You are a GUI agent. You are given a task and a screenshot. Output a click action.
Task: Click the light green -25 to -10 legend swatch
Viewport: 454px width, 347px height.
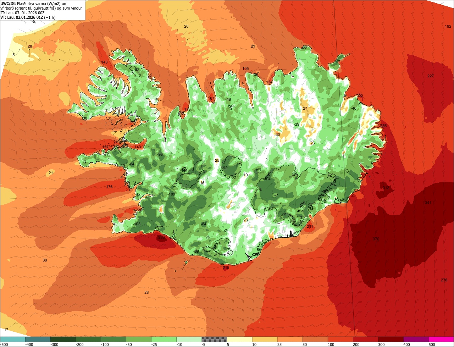coord(164,339)
